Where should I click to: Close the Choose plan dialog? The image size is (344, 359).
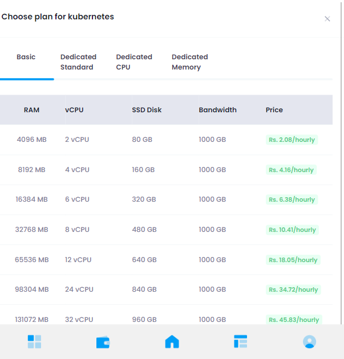[x=327, y=19]
